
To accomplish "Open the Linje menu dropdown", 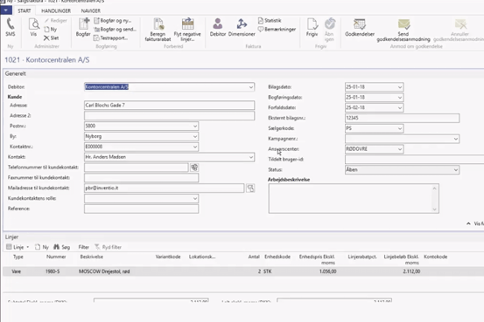I will click(18, 247).
